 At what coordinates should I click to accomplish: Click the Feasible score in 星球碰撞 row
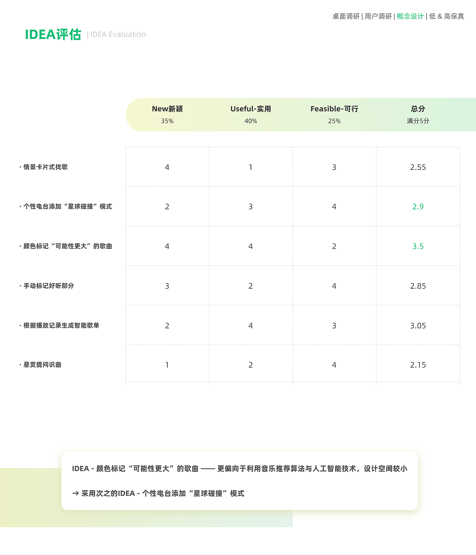(334, 207)
